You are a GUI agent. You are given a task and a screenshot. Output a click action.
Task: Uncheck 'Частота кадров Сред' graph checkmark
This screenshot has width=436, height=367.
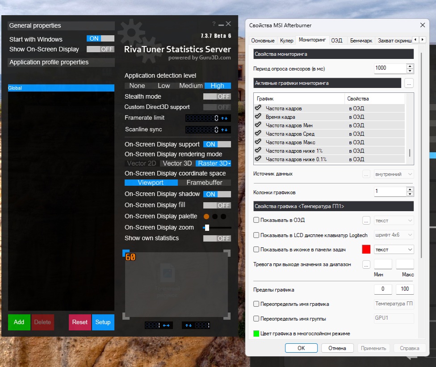[x=258, y=133]
